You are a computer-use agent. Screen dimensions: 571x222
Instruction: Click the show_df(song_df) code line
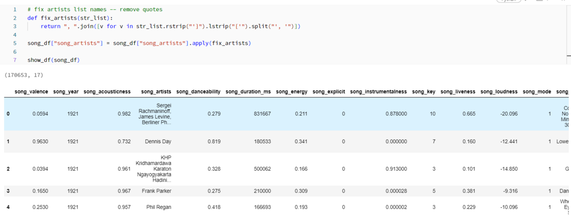click(x=54, y=60)
